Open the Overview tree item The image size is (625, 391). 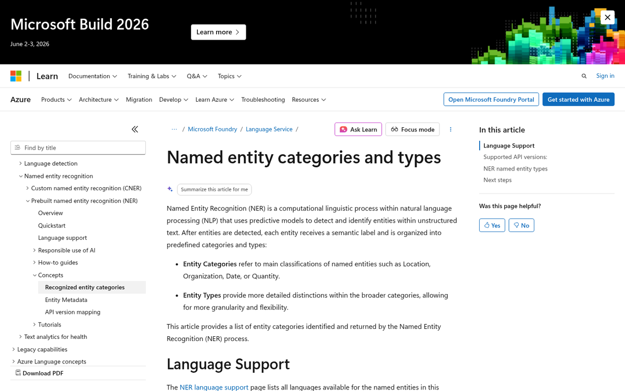51,213
